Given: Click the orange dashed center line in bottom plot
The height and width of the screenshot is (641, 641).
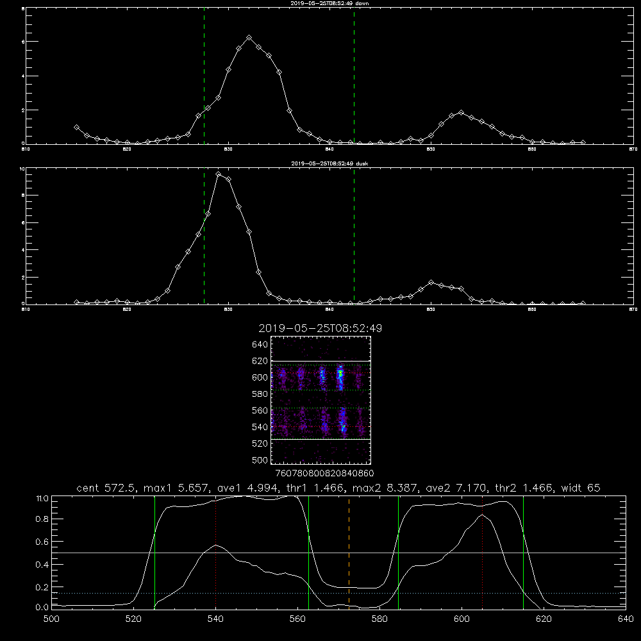Looking at the screenshot, I should [x=349, y=552].
